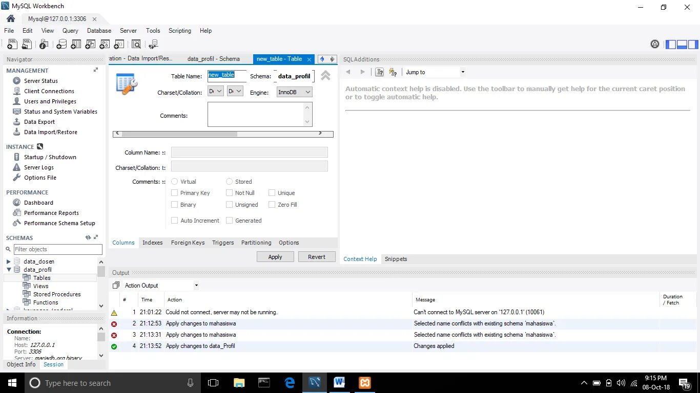Click the Revert button
This screenshot has width=700, height=393.
click(x=317, y=257)
